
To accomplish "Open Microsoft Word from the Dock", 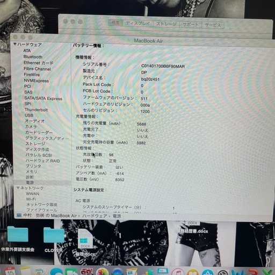I will [x=237, y=272].
